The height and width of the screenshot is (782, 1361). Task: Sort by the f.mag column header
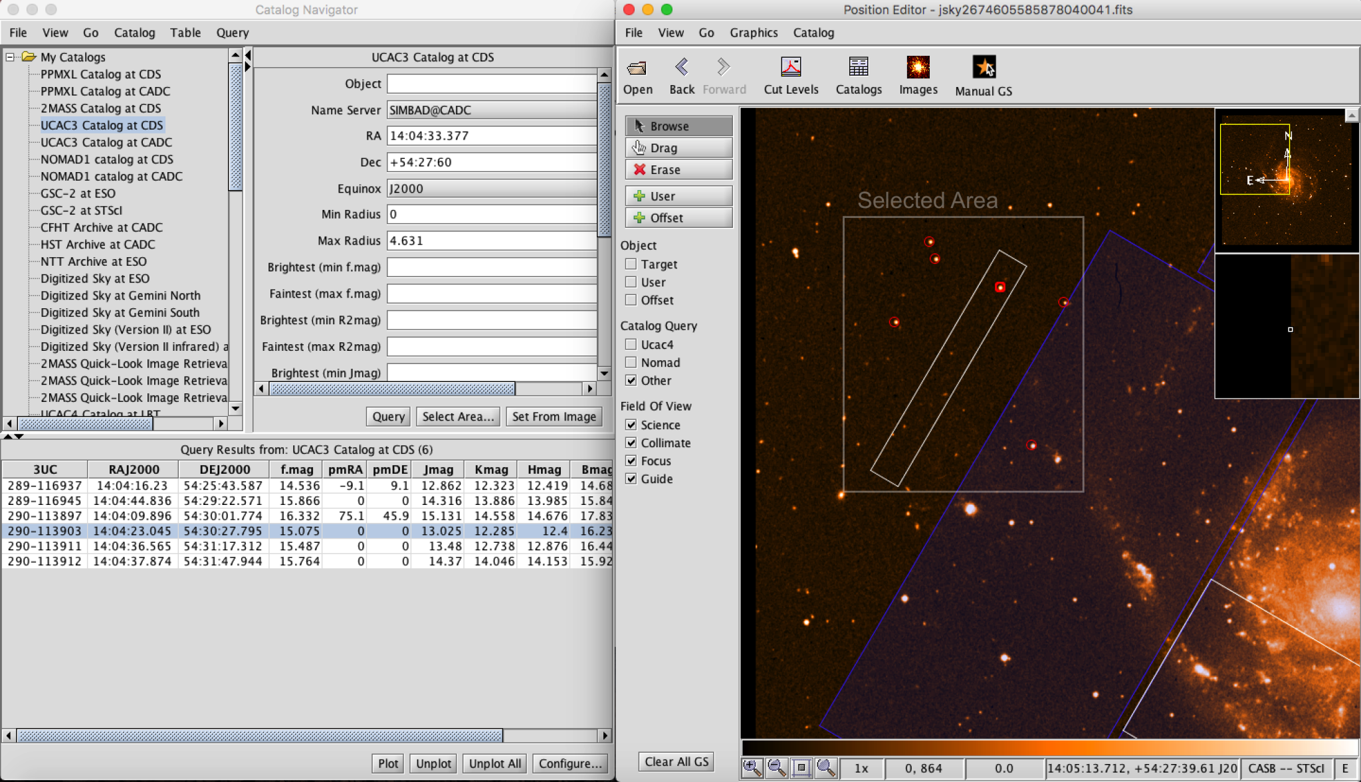[x=296, y=469]
